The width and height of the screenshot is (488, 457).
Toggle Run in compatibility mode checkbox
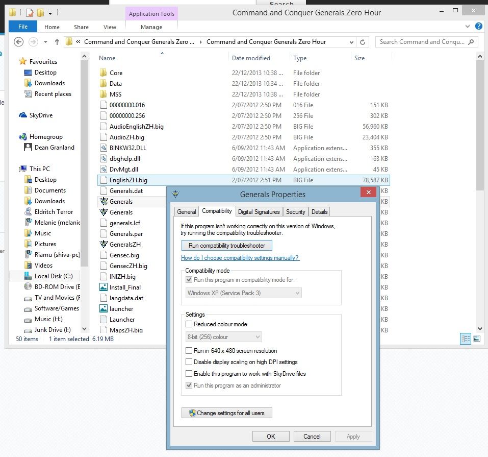tap(189, 280)
